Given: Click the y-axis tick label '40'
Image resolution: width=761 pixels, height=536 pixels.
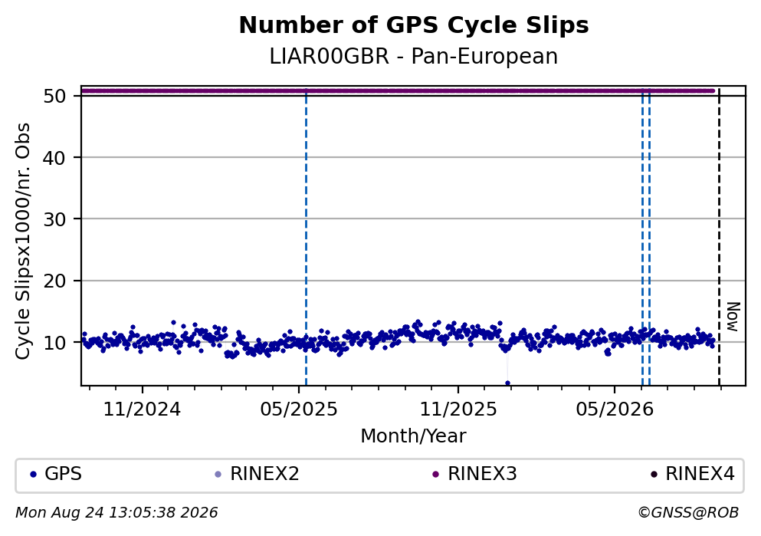Looking at the screenshot, I should click(x=55, y=158).
